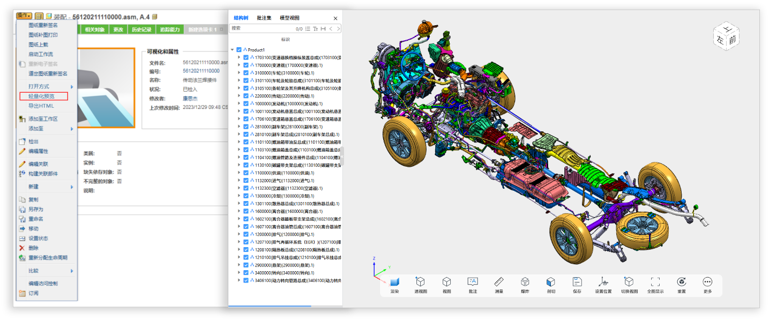
Task: Click the 批注 annotation tool
Action: [472, 282]
